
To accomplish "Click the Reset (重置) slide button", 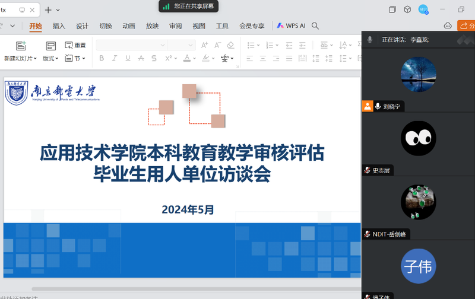I will (75, 46).
